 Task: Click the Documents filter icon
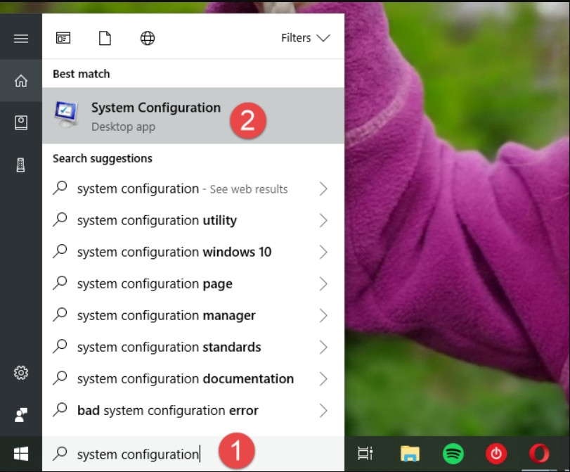point(105,39)
